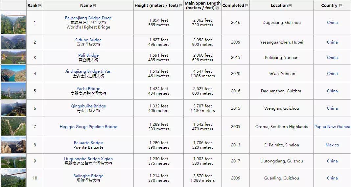The width and height of the screenshot is (351, 187).
Task: Follow Papua New Guinea country link
Action: (332, 126)
